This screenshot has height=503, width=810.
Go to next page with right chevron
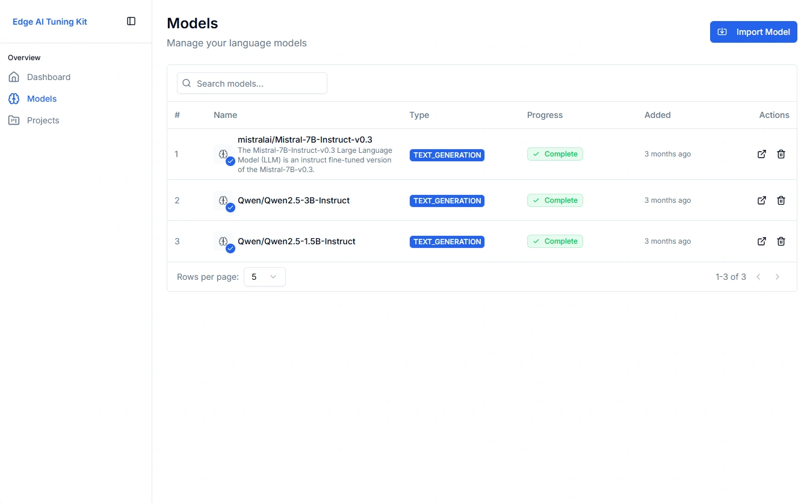(x=777, y=277)
